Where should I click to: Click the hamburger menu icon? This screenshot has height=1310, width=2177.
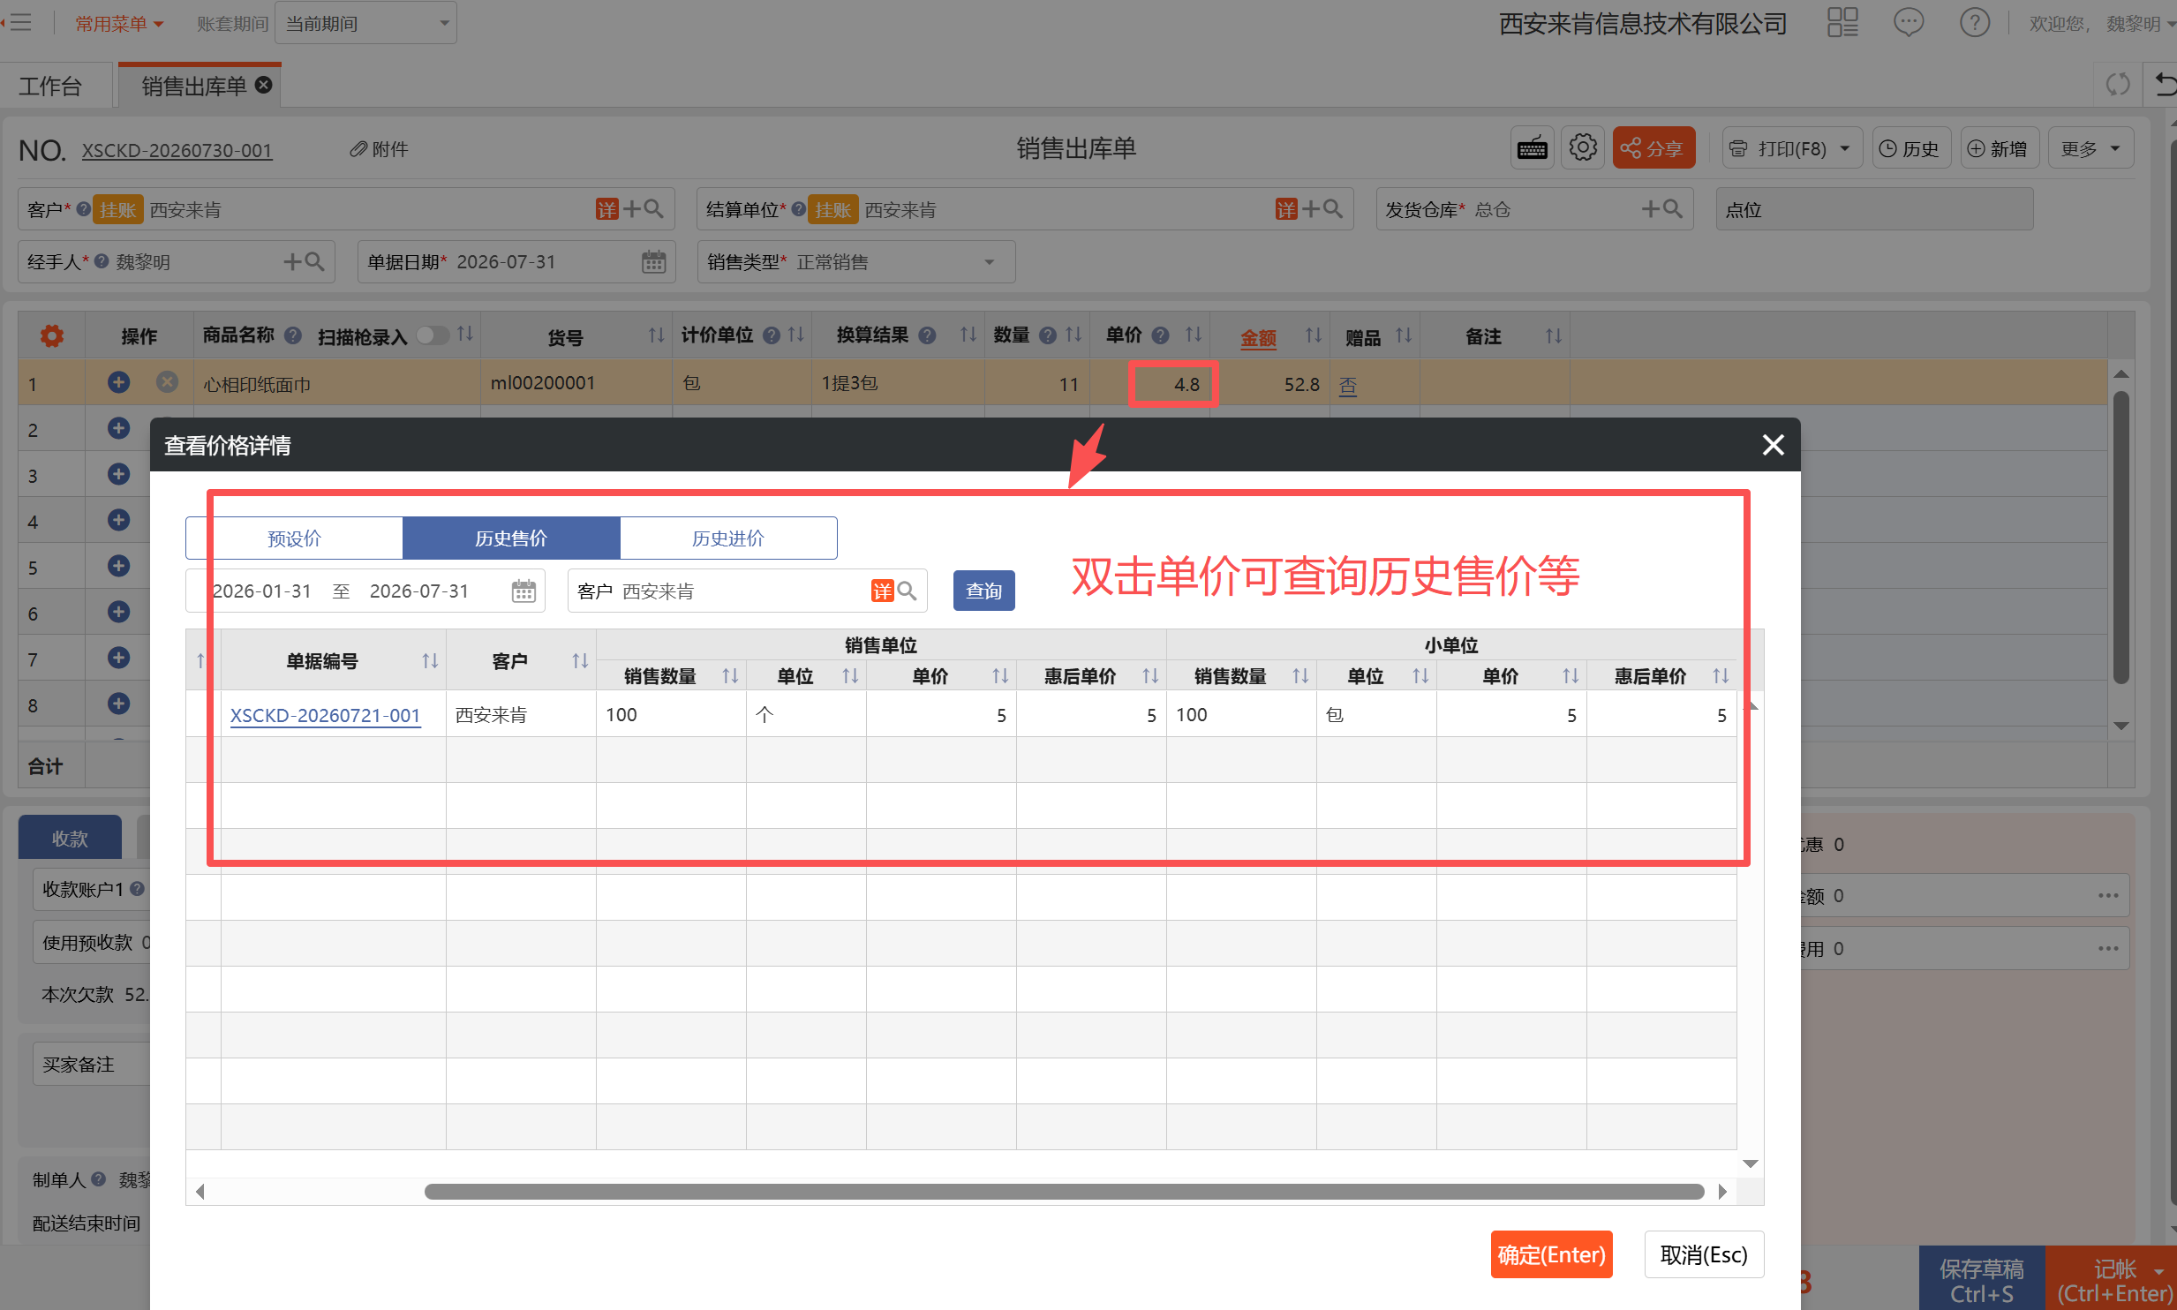19,23
